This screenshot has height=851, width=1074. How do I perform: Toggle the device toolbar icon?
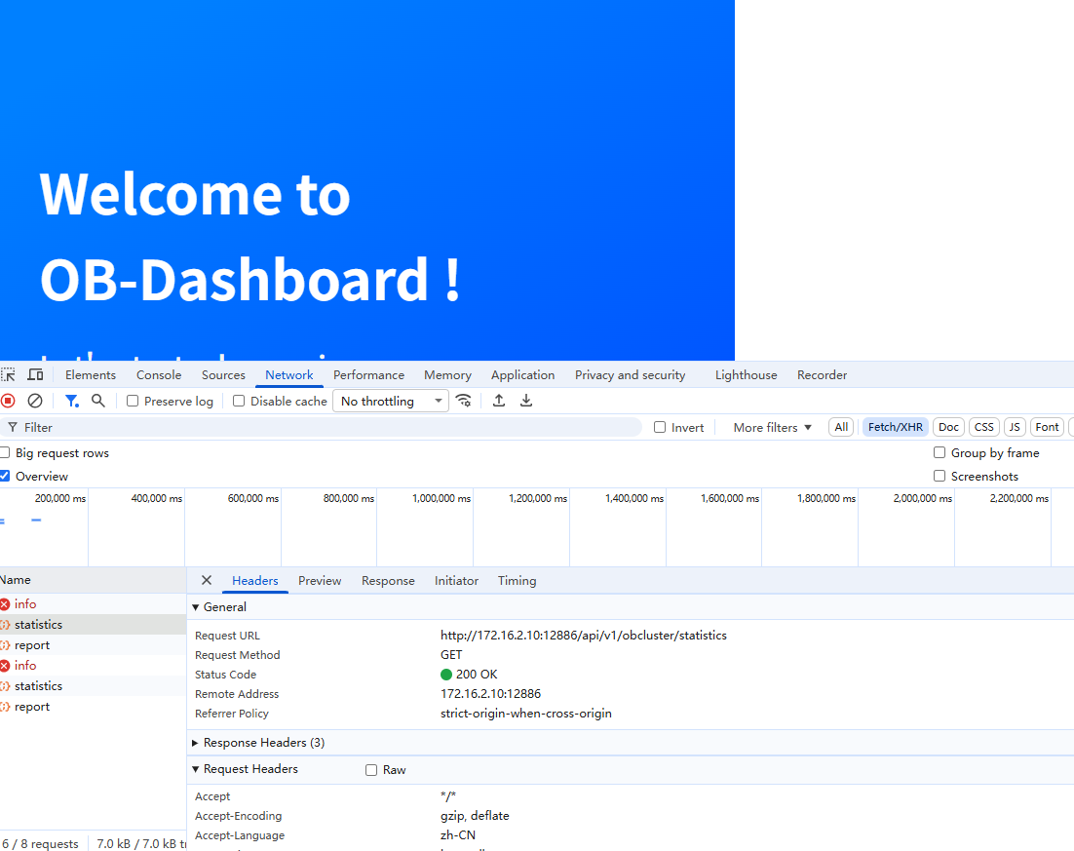(x=35, y=375)
